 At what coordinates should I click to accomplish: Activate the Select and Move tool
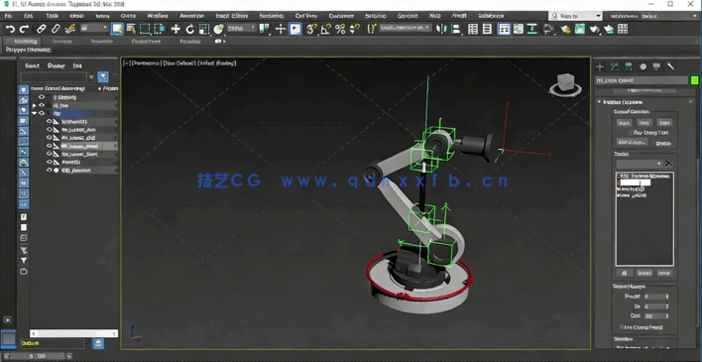coord(175,29)
